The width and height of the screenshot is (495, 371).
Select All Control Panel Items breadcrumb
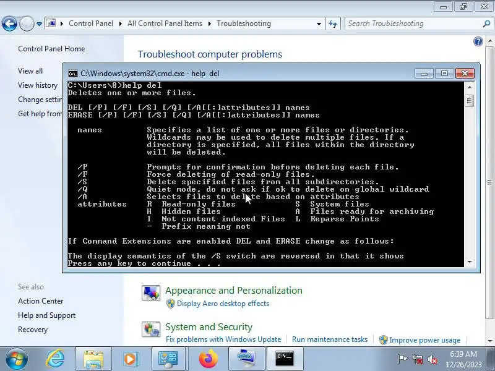165,23
